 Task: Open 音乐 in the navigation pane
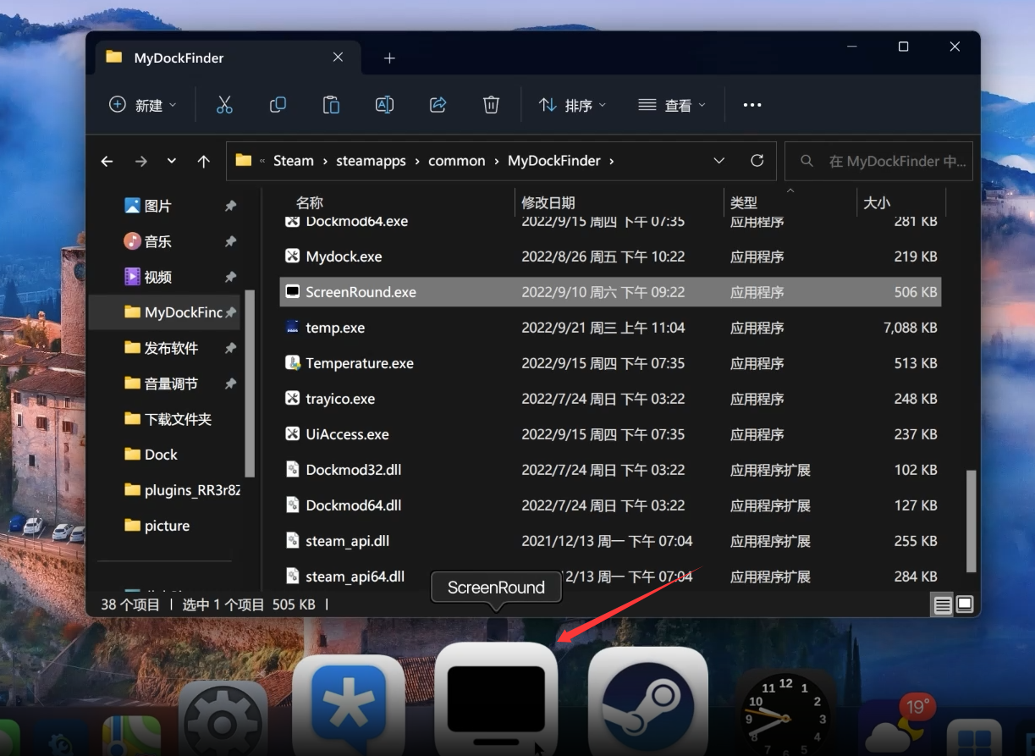157,241
